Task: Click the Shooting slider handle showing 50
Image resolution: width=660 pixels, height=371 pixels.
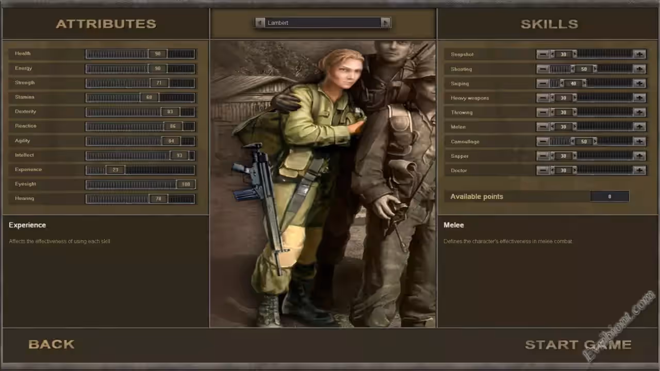Action: (584, 69)
